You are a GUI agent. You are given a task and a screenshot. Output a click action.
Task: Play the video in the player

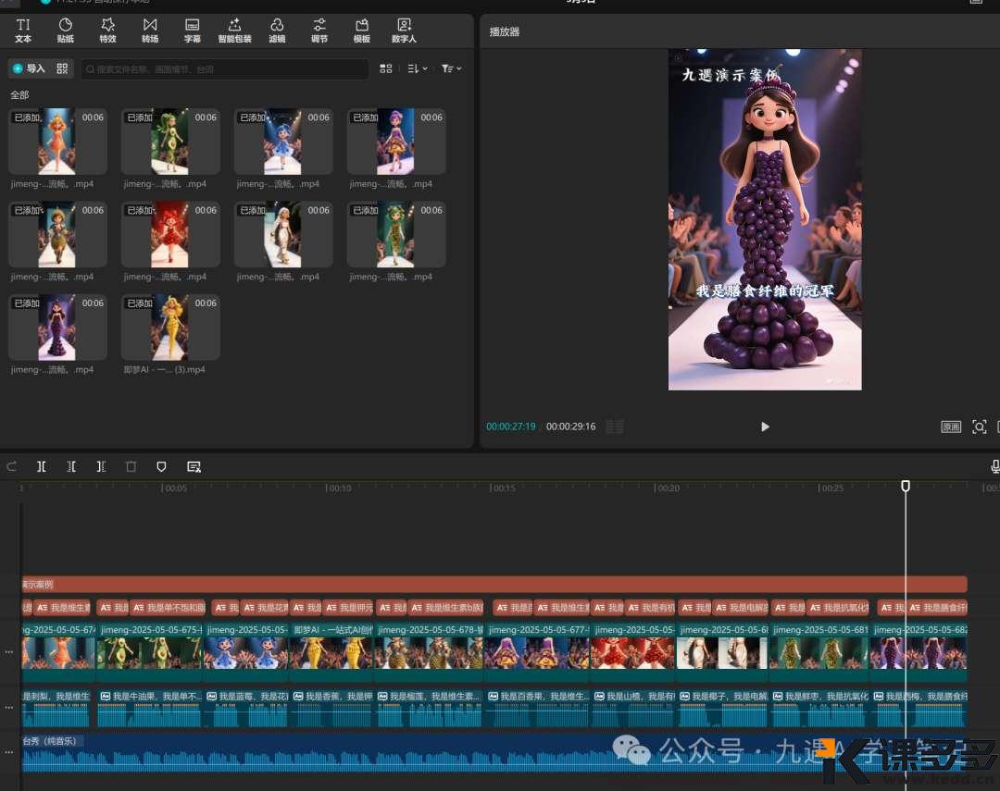click(765, 426)
